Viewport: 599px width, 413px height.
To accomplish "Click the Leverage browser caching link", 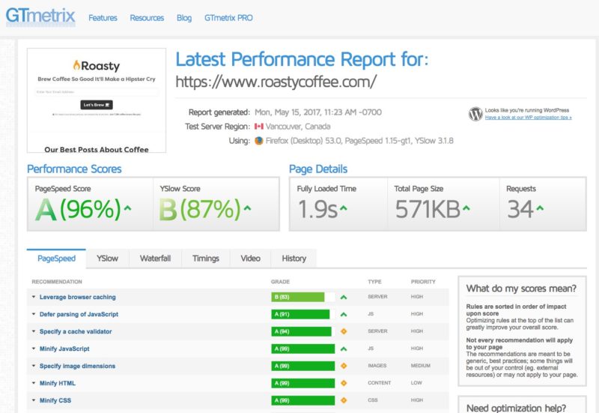I will [78, 297].
